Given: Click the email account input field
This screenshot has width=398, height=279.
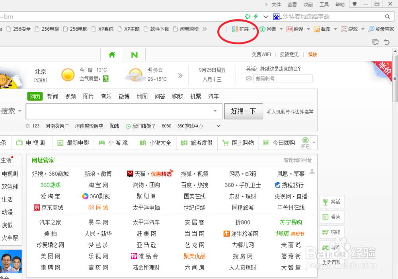Looking at the screenshot, I should [283, 78].
